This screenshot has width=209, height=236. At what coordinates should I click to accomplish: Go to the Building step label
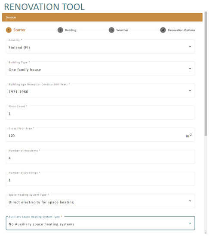coord(71,30)
